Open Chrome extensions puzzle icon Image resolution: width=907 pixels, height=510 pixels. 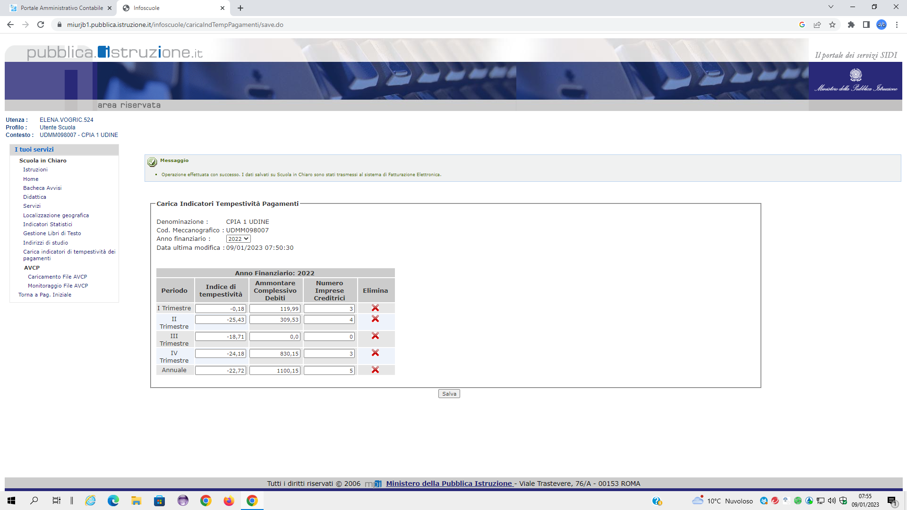click(x=851, y=25)
